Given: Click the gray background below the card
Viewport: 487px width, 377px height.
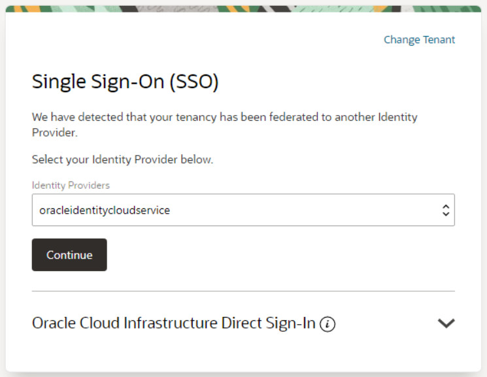Looking at the screenshot, I should coord(243,374).
